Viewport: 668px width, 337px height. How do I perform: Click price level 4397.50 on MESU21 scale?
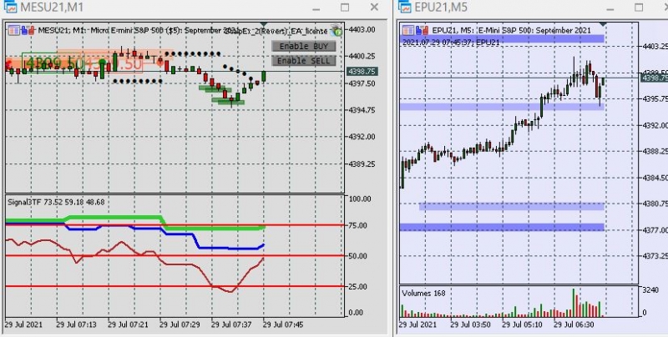(362, 83)
